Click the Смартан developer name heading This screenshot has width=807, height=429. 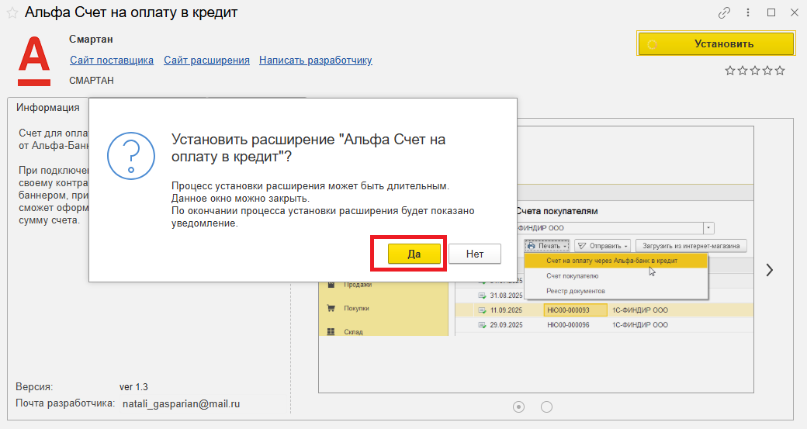click(91, 40)
